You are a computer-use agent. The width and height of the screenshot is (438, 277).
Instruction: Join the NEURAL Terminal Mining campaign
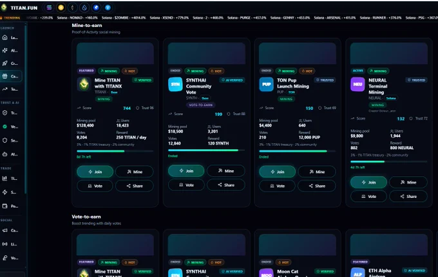(x=368, y=183)
